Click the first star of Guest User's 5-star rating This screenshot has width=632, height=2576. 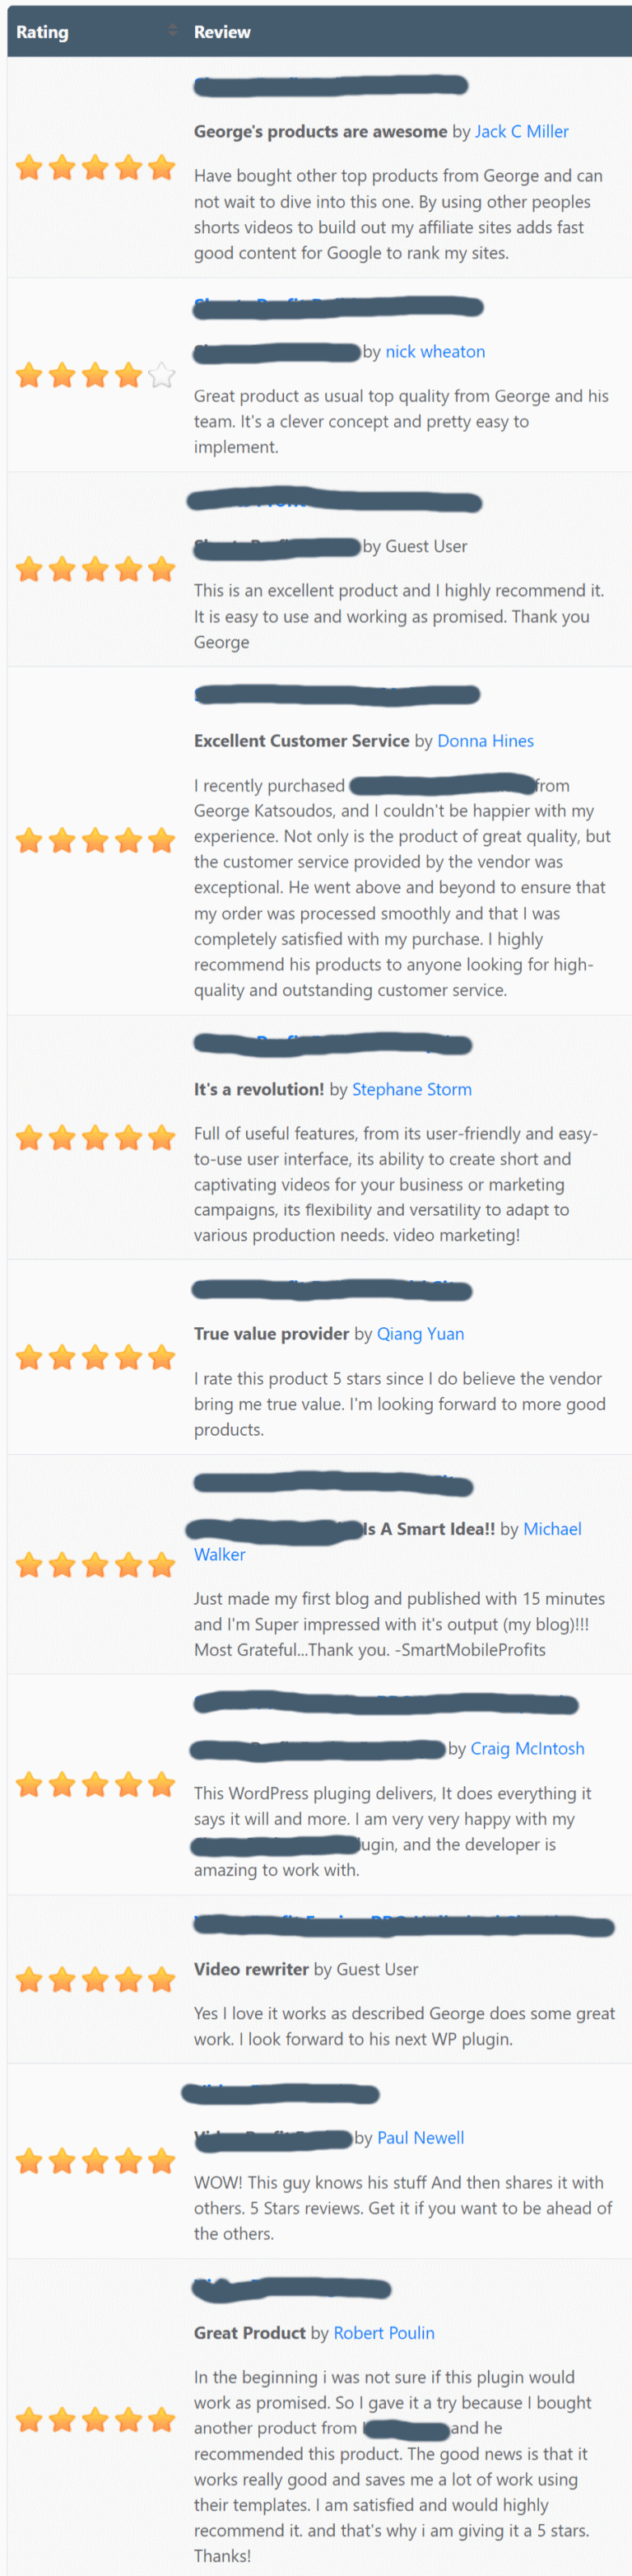click(29, 568)
